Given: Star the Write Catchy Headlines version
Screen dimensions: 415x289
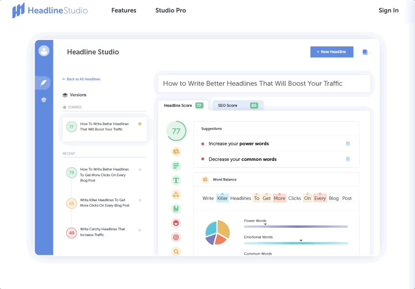Looking at the screenshot, I should [x=140, y=230].
